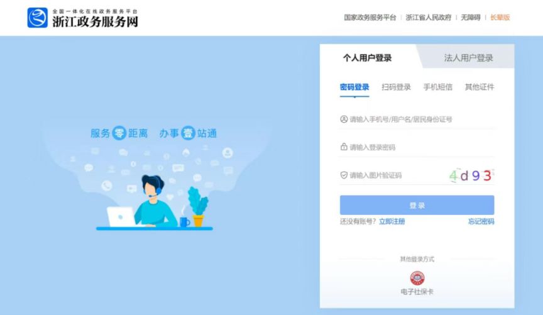Switch to 法人用户登录 tab
Image resolution: width=543 pixels, height=315 pixels.
coord(468,58)
